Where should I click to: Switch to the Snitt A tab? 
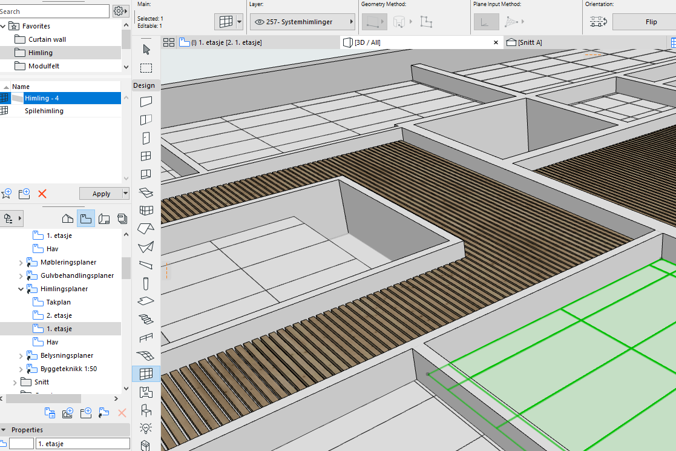point(524,42)
